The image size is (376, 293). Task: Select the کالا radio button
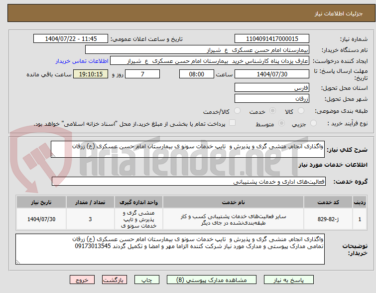(x=301, y=111)
